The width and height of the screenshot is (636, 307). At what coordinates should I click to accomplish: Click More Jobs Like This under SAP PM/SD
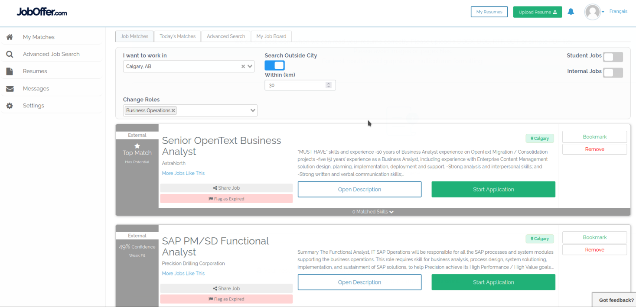[183, 273]
